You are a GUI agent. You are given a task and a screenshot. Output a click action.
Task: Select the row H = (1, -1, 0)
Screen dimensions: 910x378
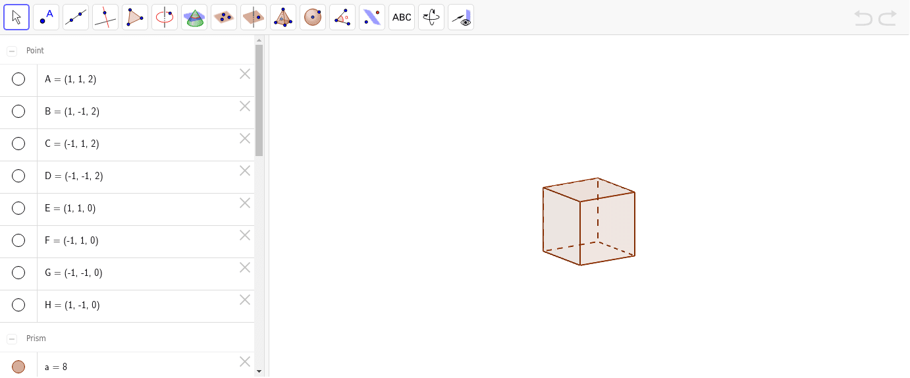(x=127, y=306)
